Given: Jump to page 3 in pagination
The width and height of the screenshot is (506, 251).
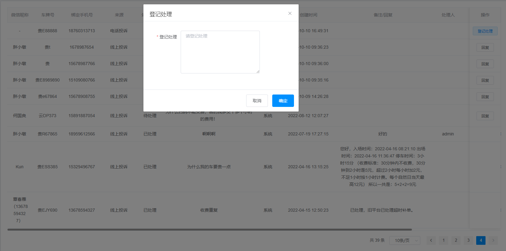Looking at the screenshot, I should [468, 240].
